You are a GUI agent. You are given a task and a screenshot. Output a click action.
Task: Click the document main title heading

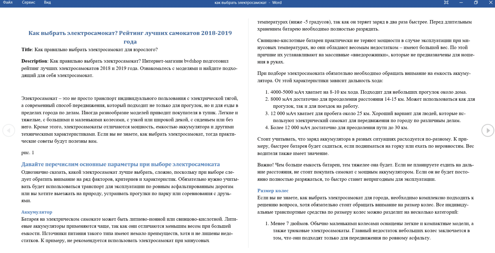pos(130,37)
